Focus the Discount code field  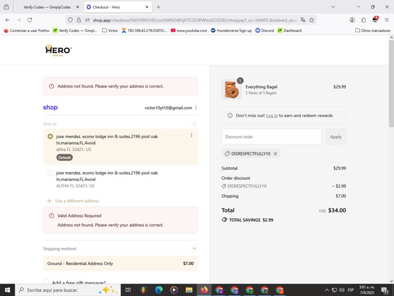click(x=271, y=137)
